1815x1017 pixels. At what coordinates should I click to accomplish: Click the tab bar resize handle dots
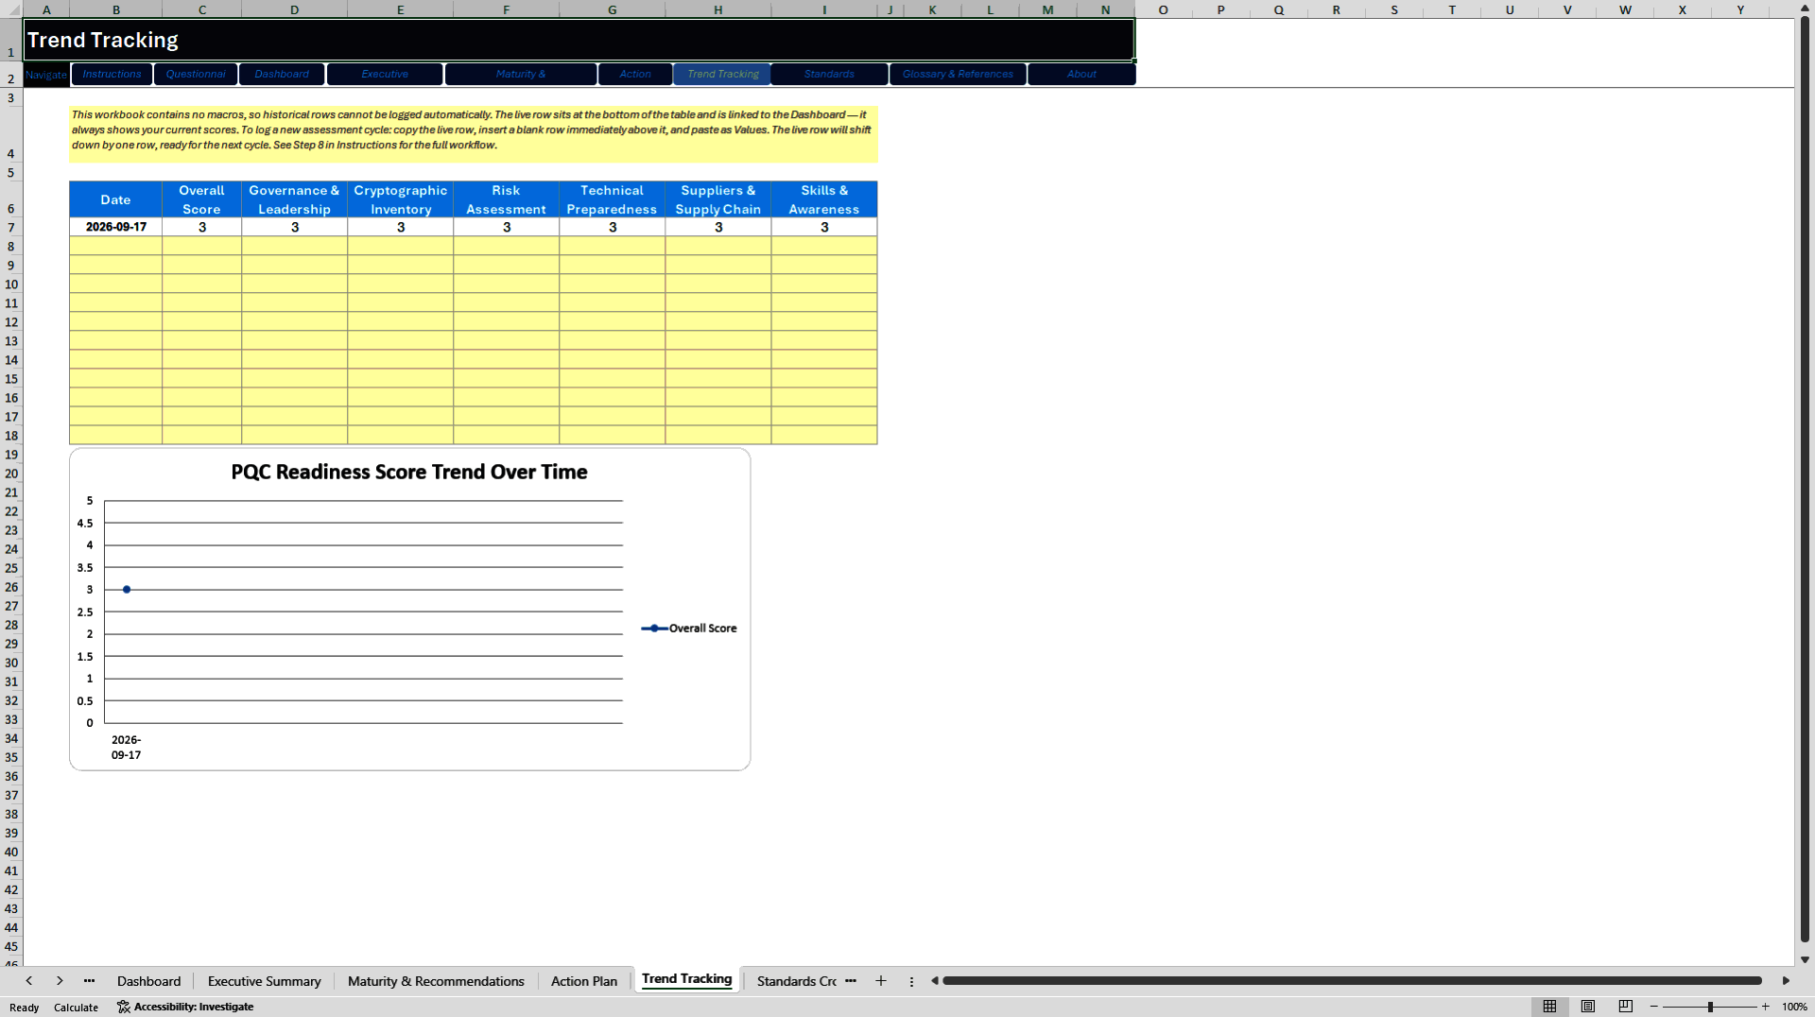click(x=911, y=981)
